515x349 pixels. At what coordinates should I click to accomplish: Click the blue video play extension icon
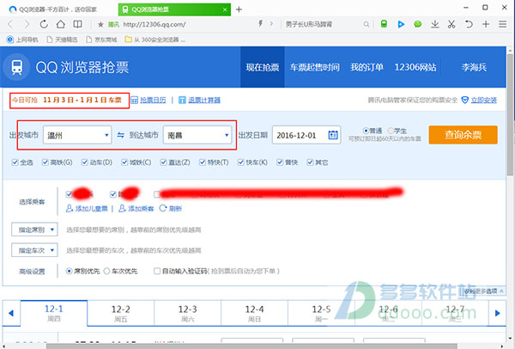click(x=401, y=24)
